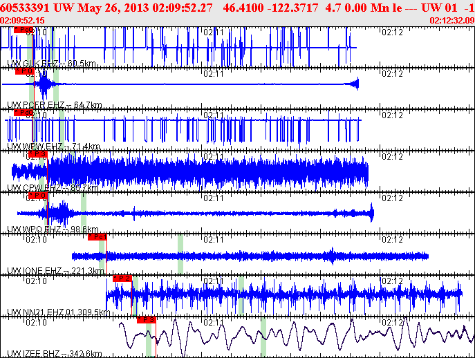This screenshot has width=475, height=358.
Task: Select the P pick marker on PCFR trace
Action: coord(23,71)
